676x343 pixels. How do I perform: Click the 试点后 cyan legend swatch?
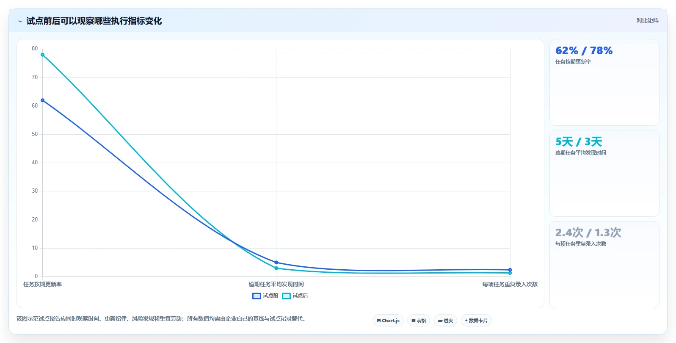[286, 296]
